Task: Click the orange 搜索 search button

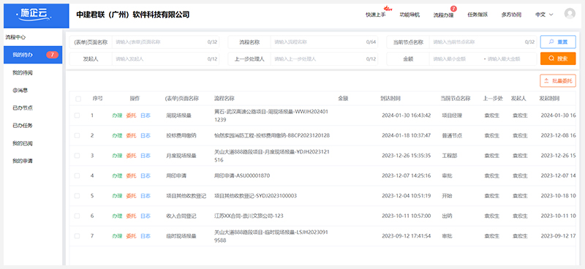Action: click(x=558, y=58)
